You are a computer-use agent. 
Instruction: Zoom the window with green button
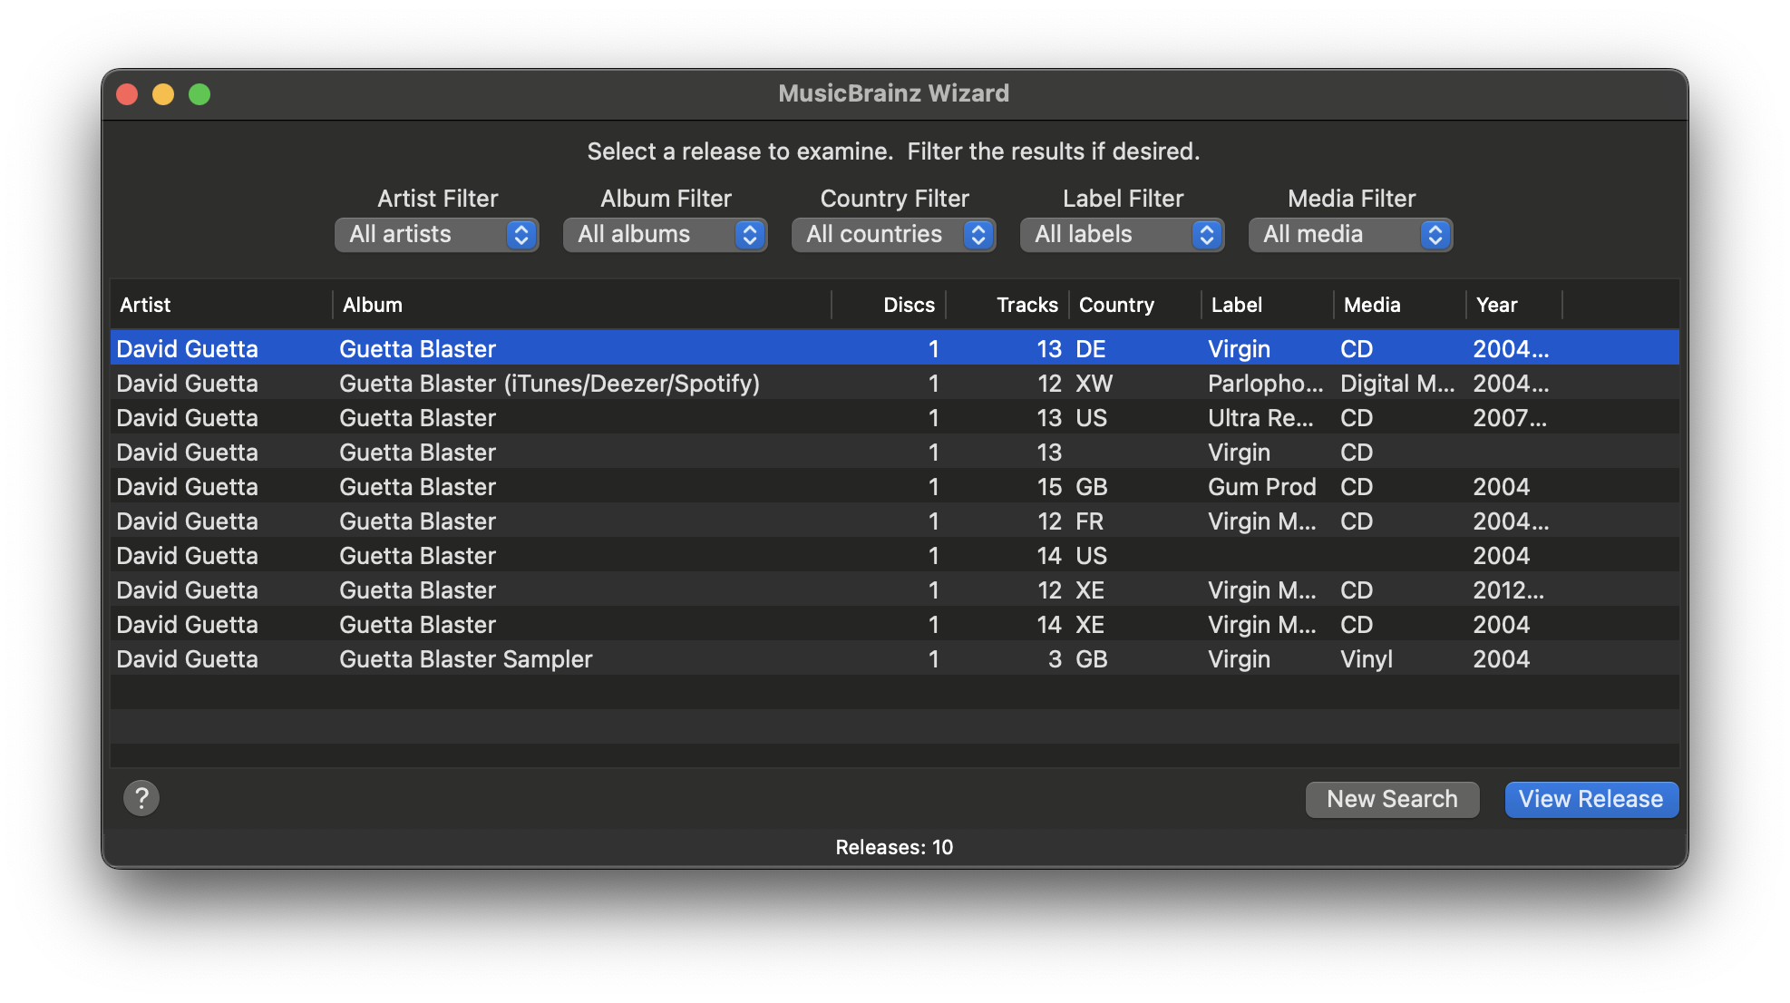[199, 94]
